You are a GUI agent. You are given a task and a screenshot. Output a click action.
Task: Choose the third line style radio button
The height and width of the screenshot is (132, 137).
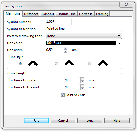point(89,63)
